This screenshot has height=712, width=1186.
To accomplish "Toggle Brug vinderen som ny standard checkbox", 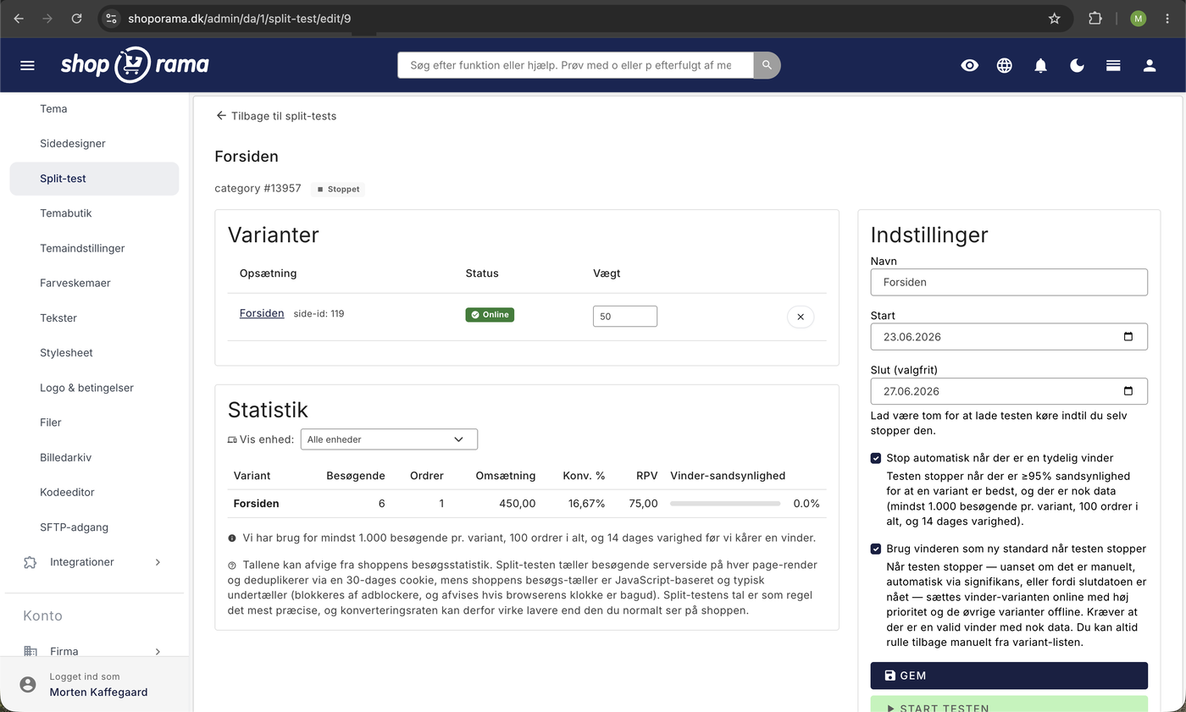I will coord(876,549).
